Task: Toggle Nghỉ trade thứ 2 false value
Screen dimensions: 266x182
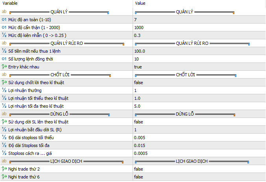Action: tap(199, 169)
